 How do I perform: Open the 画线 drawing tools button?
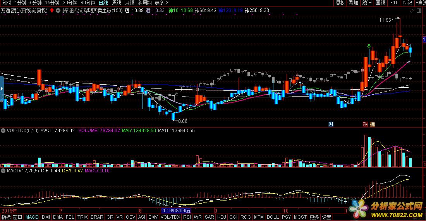(380, 3)
